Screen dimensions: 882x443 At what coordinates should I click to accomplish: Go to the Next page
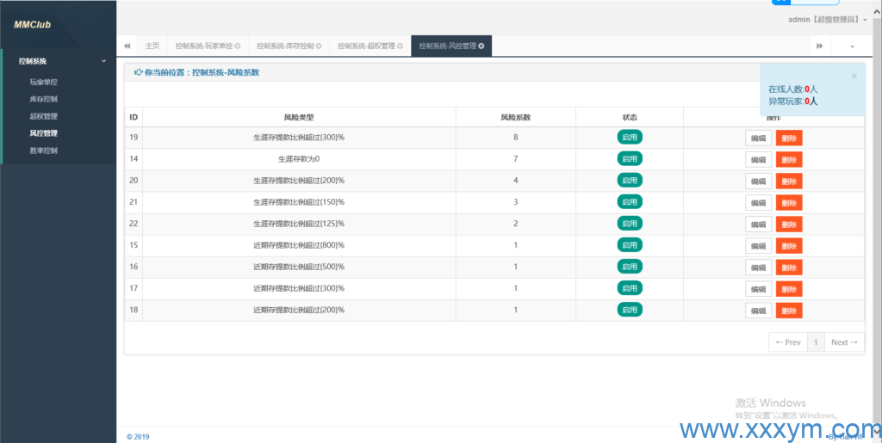(x=843, y=342)
